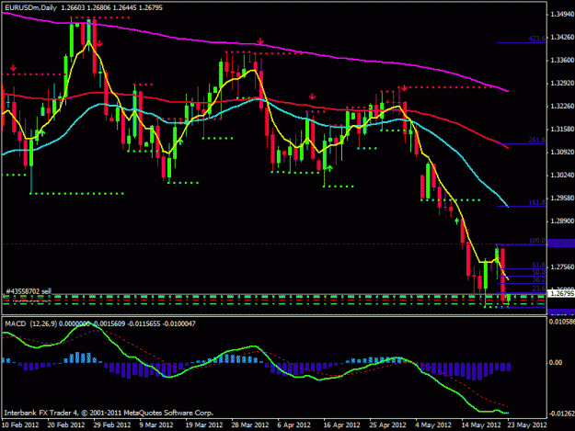Select the 100.0 Fibonacci level label

[x=536, y=241]
